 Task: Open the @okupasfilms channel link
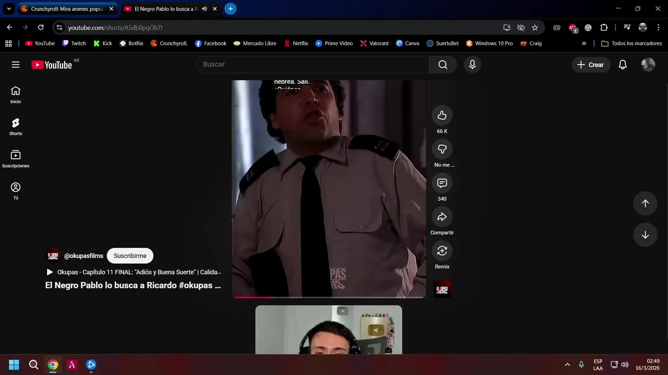click(x=83, y=256)
